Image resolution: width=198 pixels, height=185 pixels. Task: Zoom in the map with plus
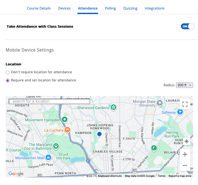coord(185,154)
